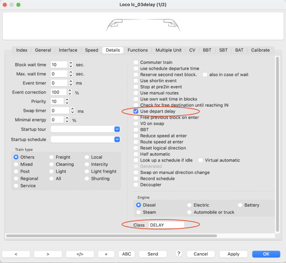
Task: Adjust the Priority stepper arrows
Action: click(67, 101)
